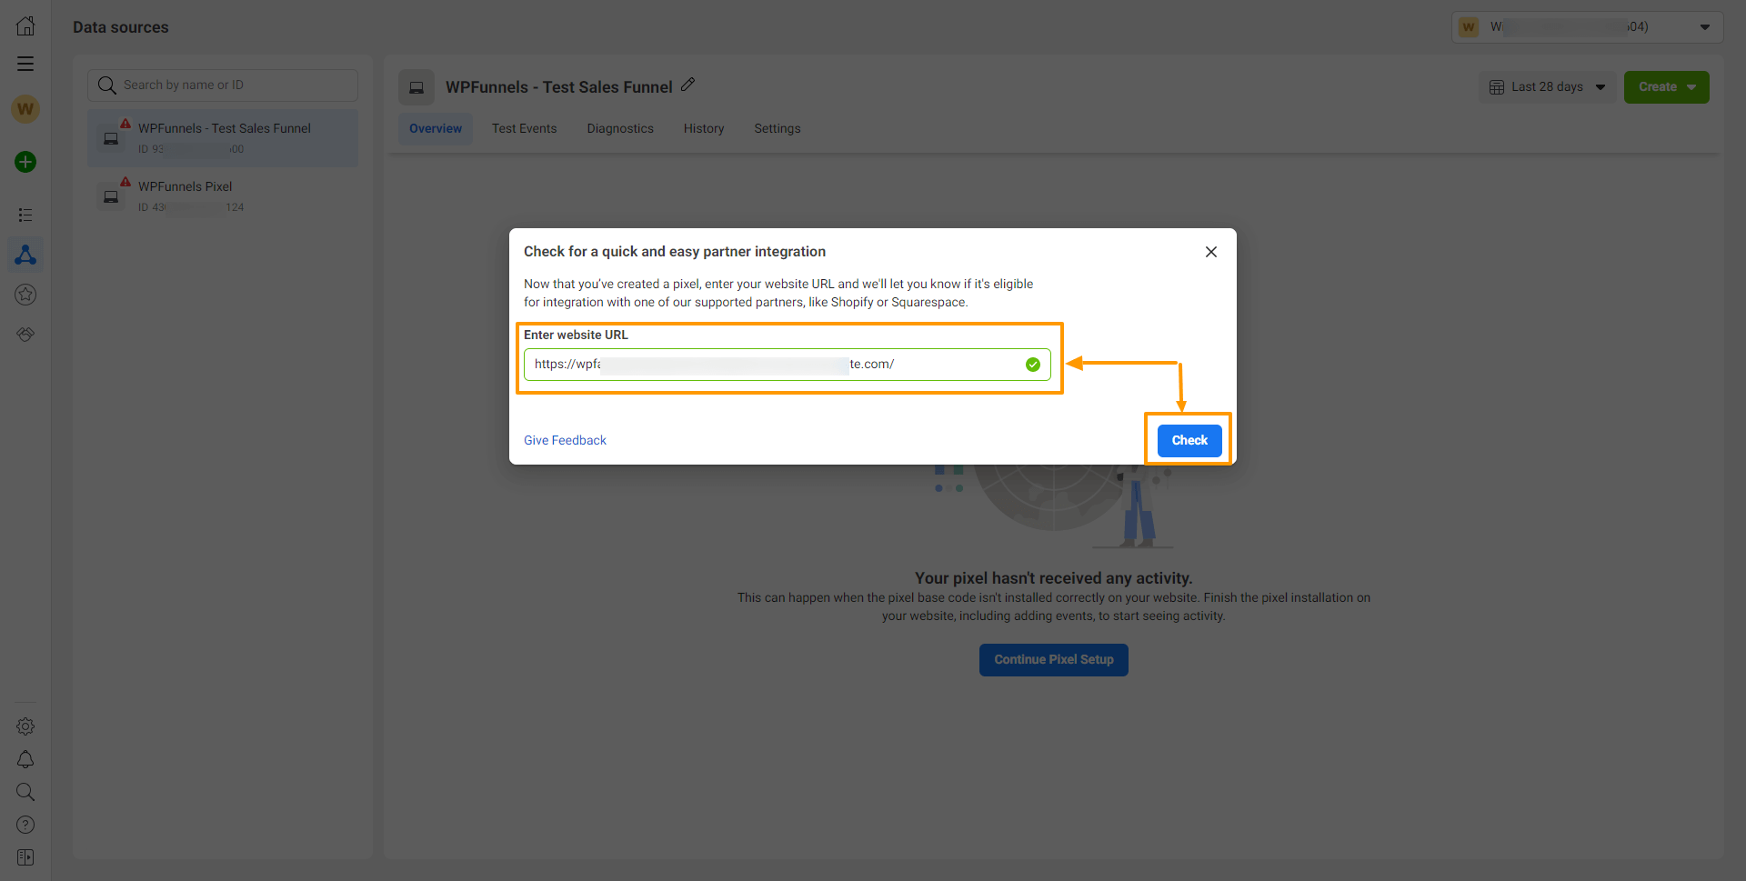Click the green checkmark in URL field
Image resolution: width=1746 pixels, height=881 pixels.
pos(1033,365)
